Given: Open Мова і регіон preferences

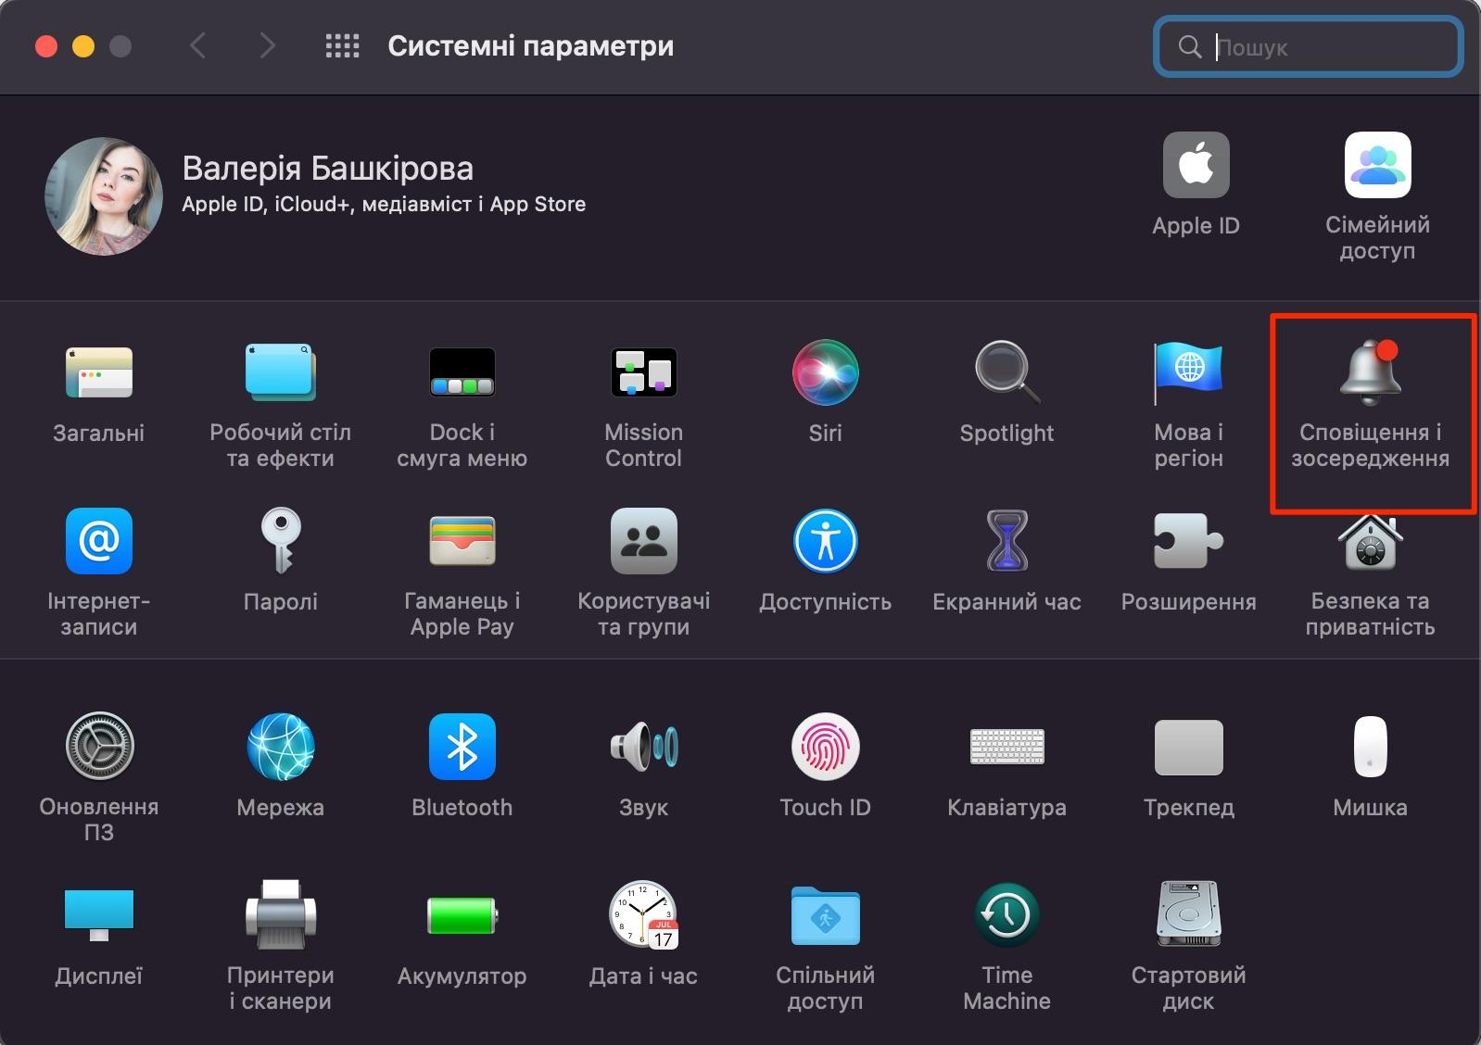Looking at the screenshot, I should pos(1188,372).
